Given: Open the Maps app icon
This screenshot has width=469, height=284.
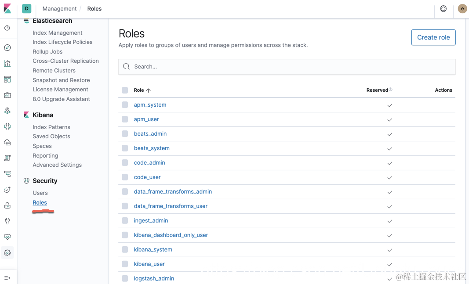Looking at the screenshot, I should pos(7,111).
